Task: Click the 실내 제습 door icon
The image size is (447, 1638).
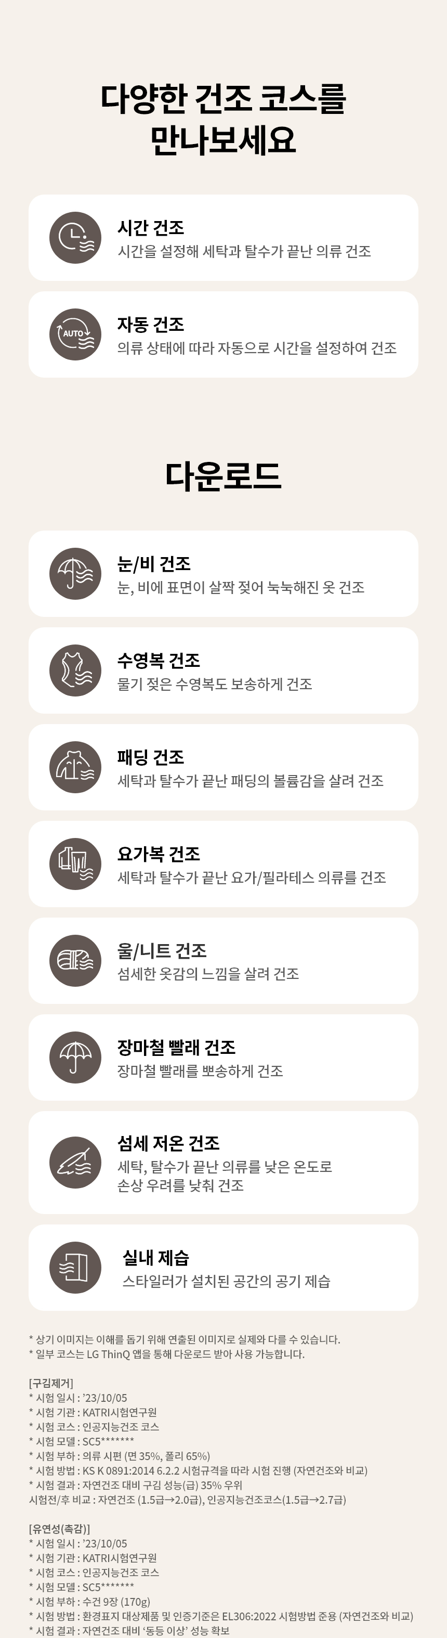Action: coord(75,1267)
